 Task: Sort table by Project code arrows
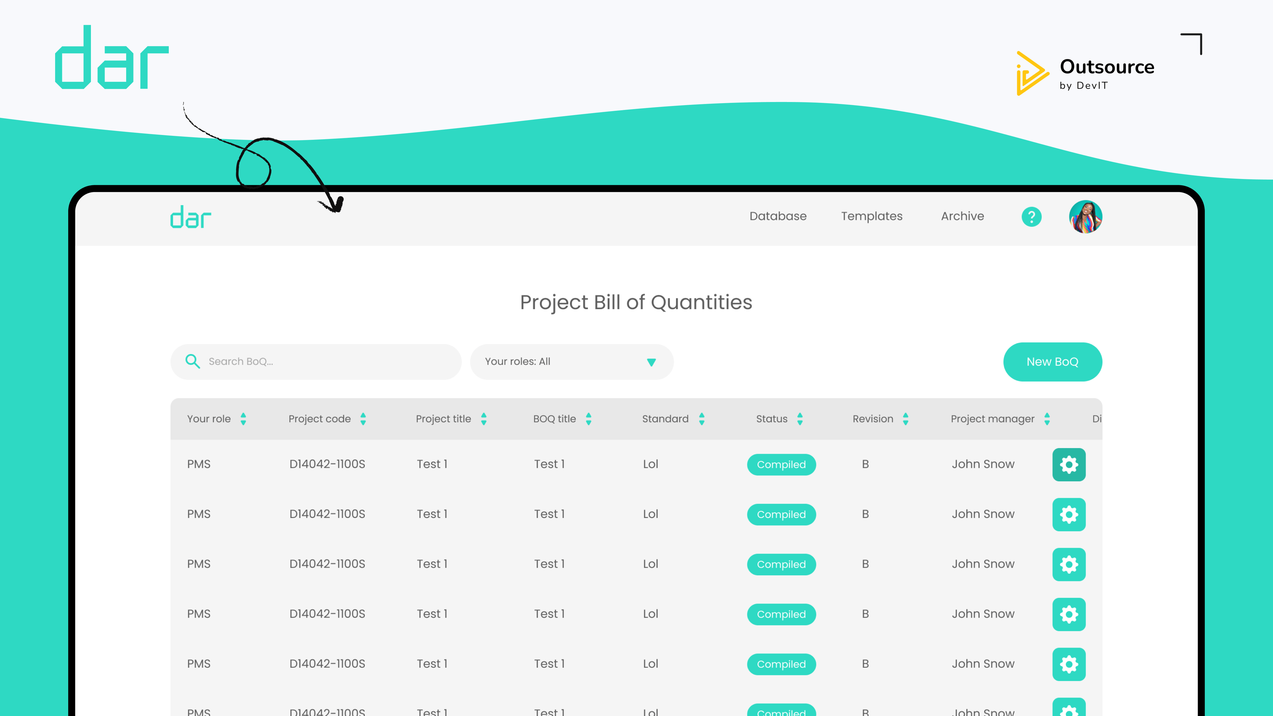(363, 419)
